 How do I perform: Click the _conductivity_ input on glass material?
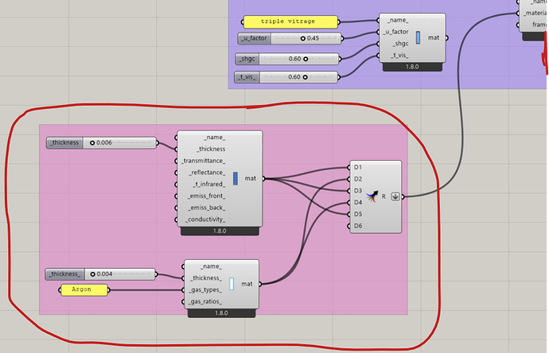205,219
